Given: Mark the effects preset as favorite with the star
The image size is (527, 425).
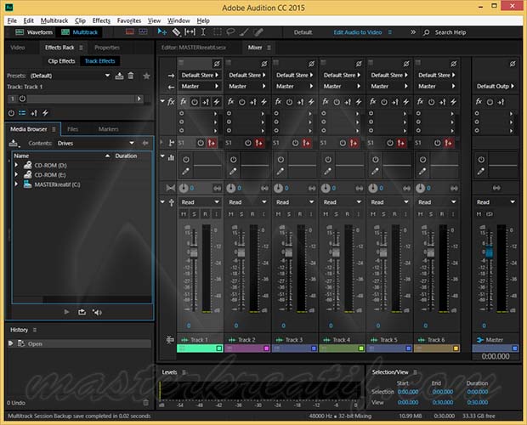Looking at the screenshot, I should point(146,75).
